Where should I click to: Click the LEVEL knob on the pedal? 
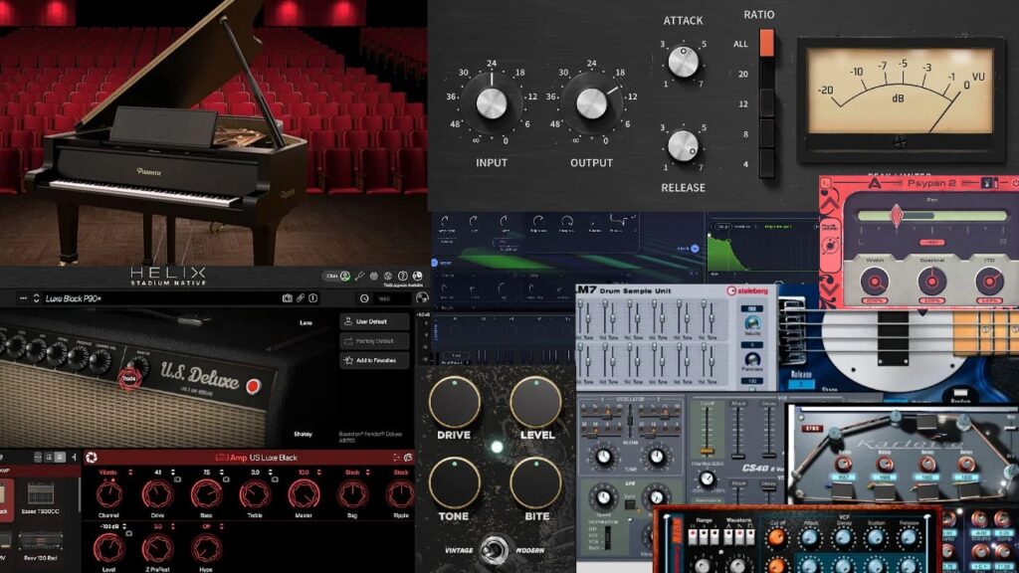point(535,402)
